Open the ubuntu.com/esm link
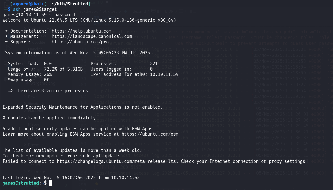 tap(150, 134)
